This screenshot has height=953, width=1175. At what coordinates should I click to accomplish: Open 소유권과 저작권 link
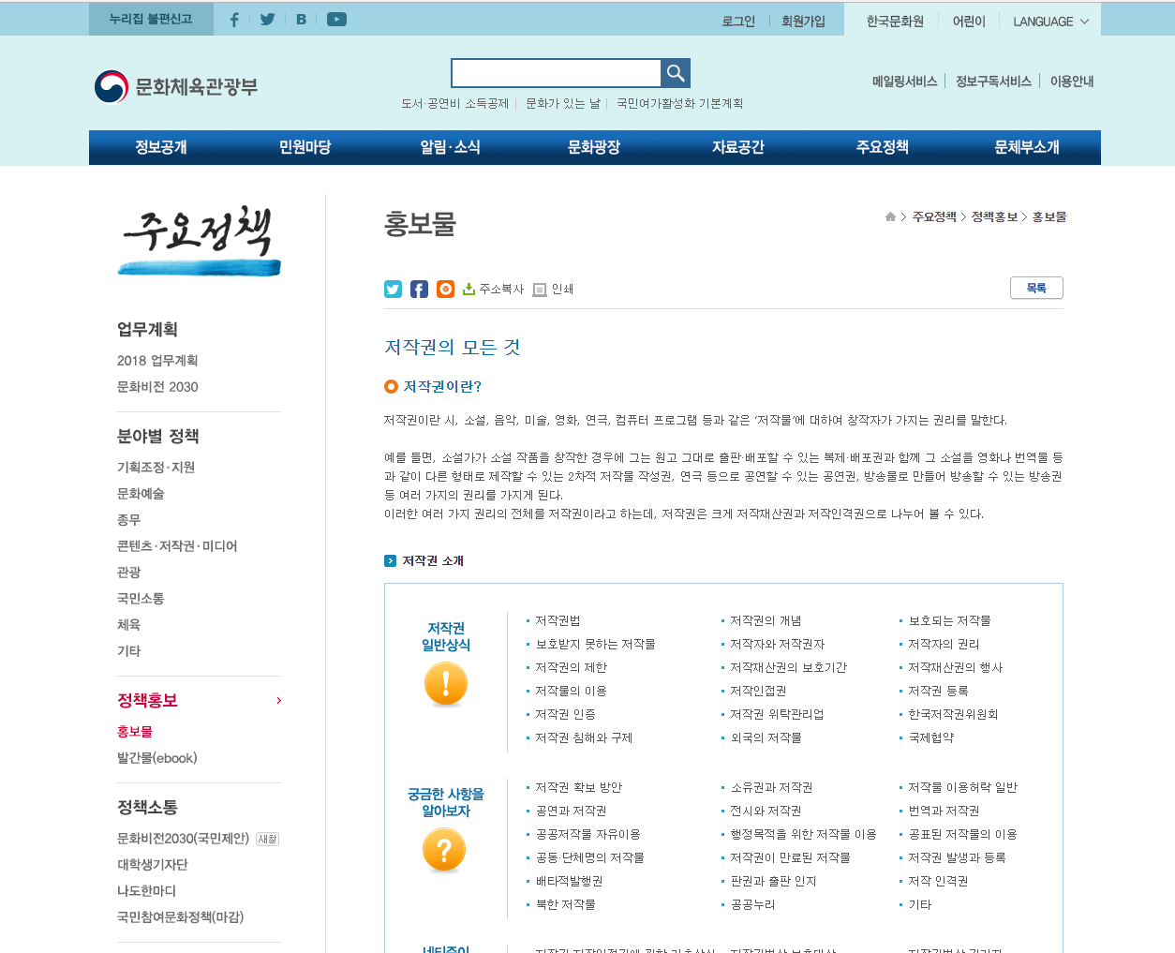(771, 787)
